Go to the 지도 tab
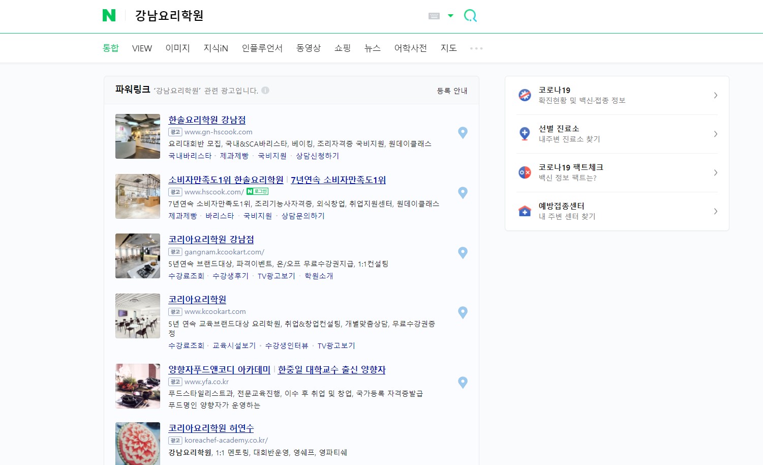Screen dimensions: 763x465 449,48
